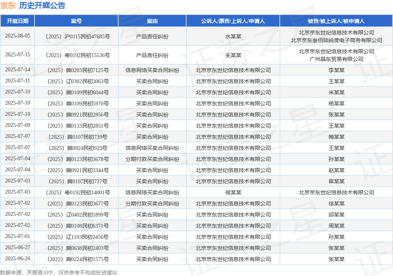Click case number 冀0123民初3678号
The height and width of the screenshot is (276, 393).
pos(78,159)
